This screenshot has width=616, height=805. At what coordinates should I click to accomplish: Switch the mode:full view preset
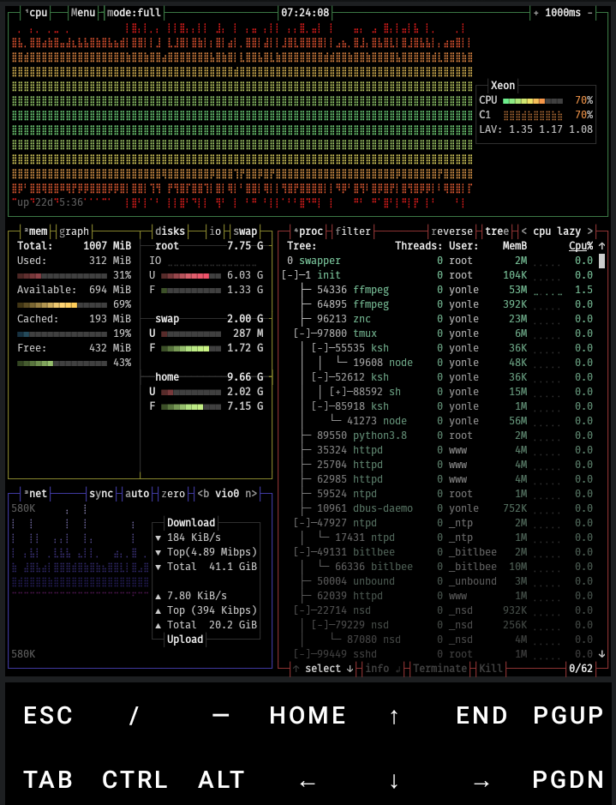(134, 12)
